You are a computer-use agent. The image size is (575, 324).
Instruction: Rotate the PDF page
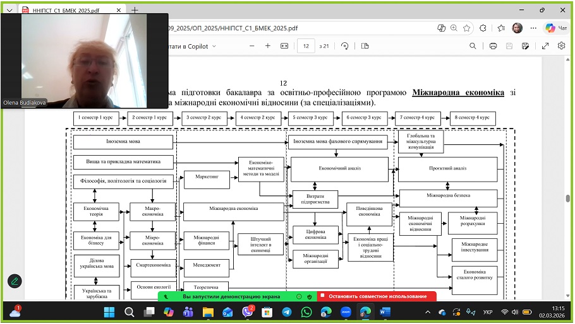point(345,46)
